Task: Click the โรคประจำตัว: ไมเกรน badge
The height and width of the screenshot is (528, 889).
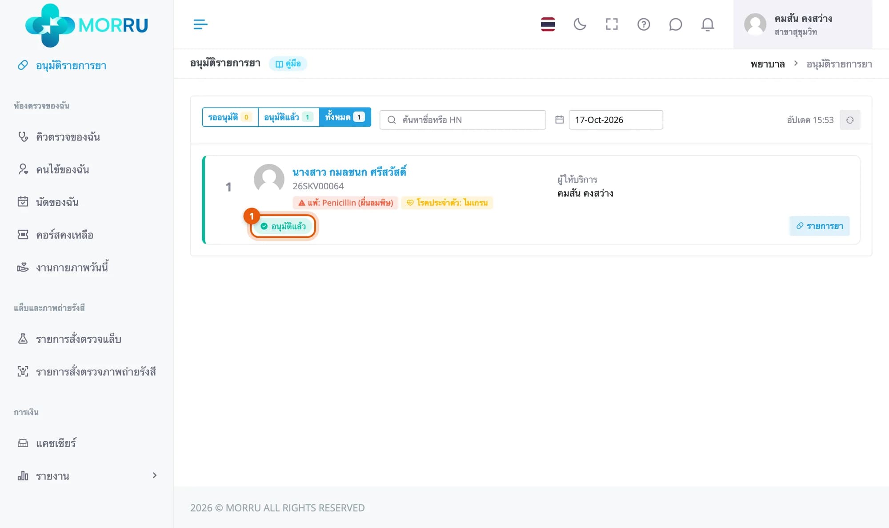Action: pos(447,203)
